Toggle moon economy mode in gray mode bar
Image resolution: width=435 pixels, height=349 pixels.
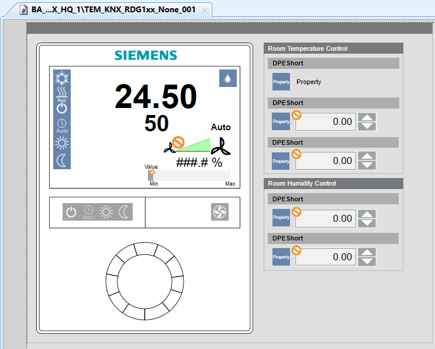(x=124, y=212)
